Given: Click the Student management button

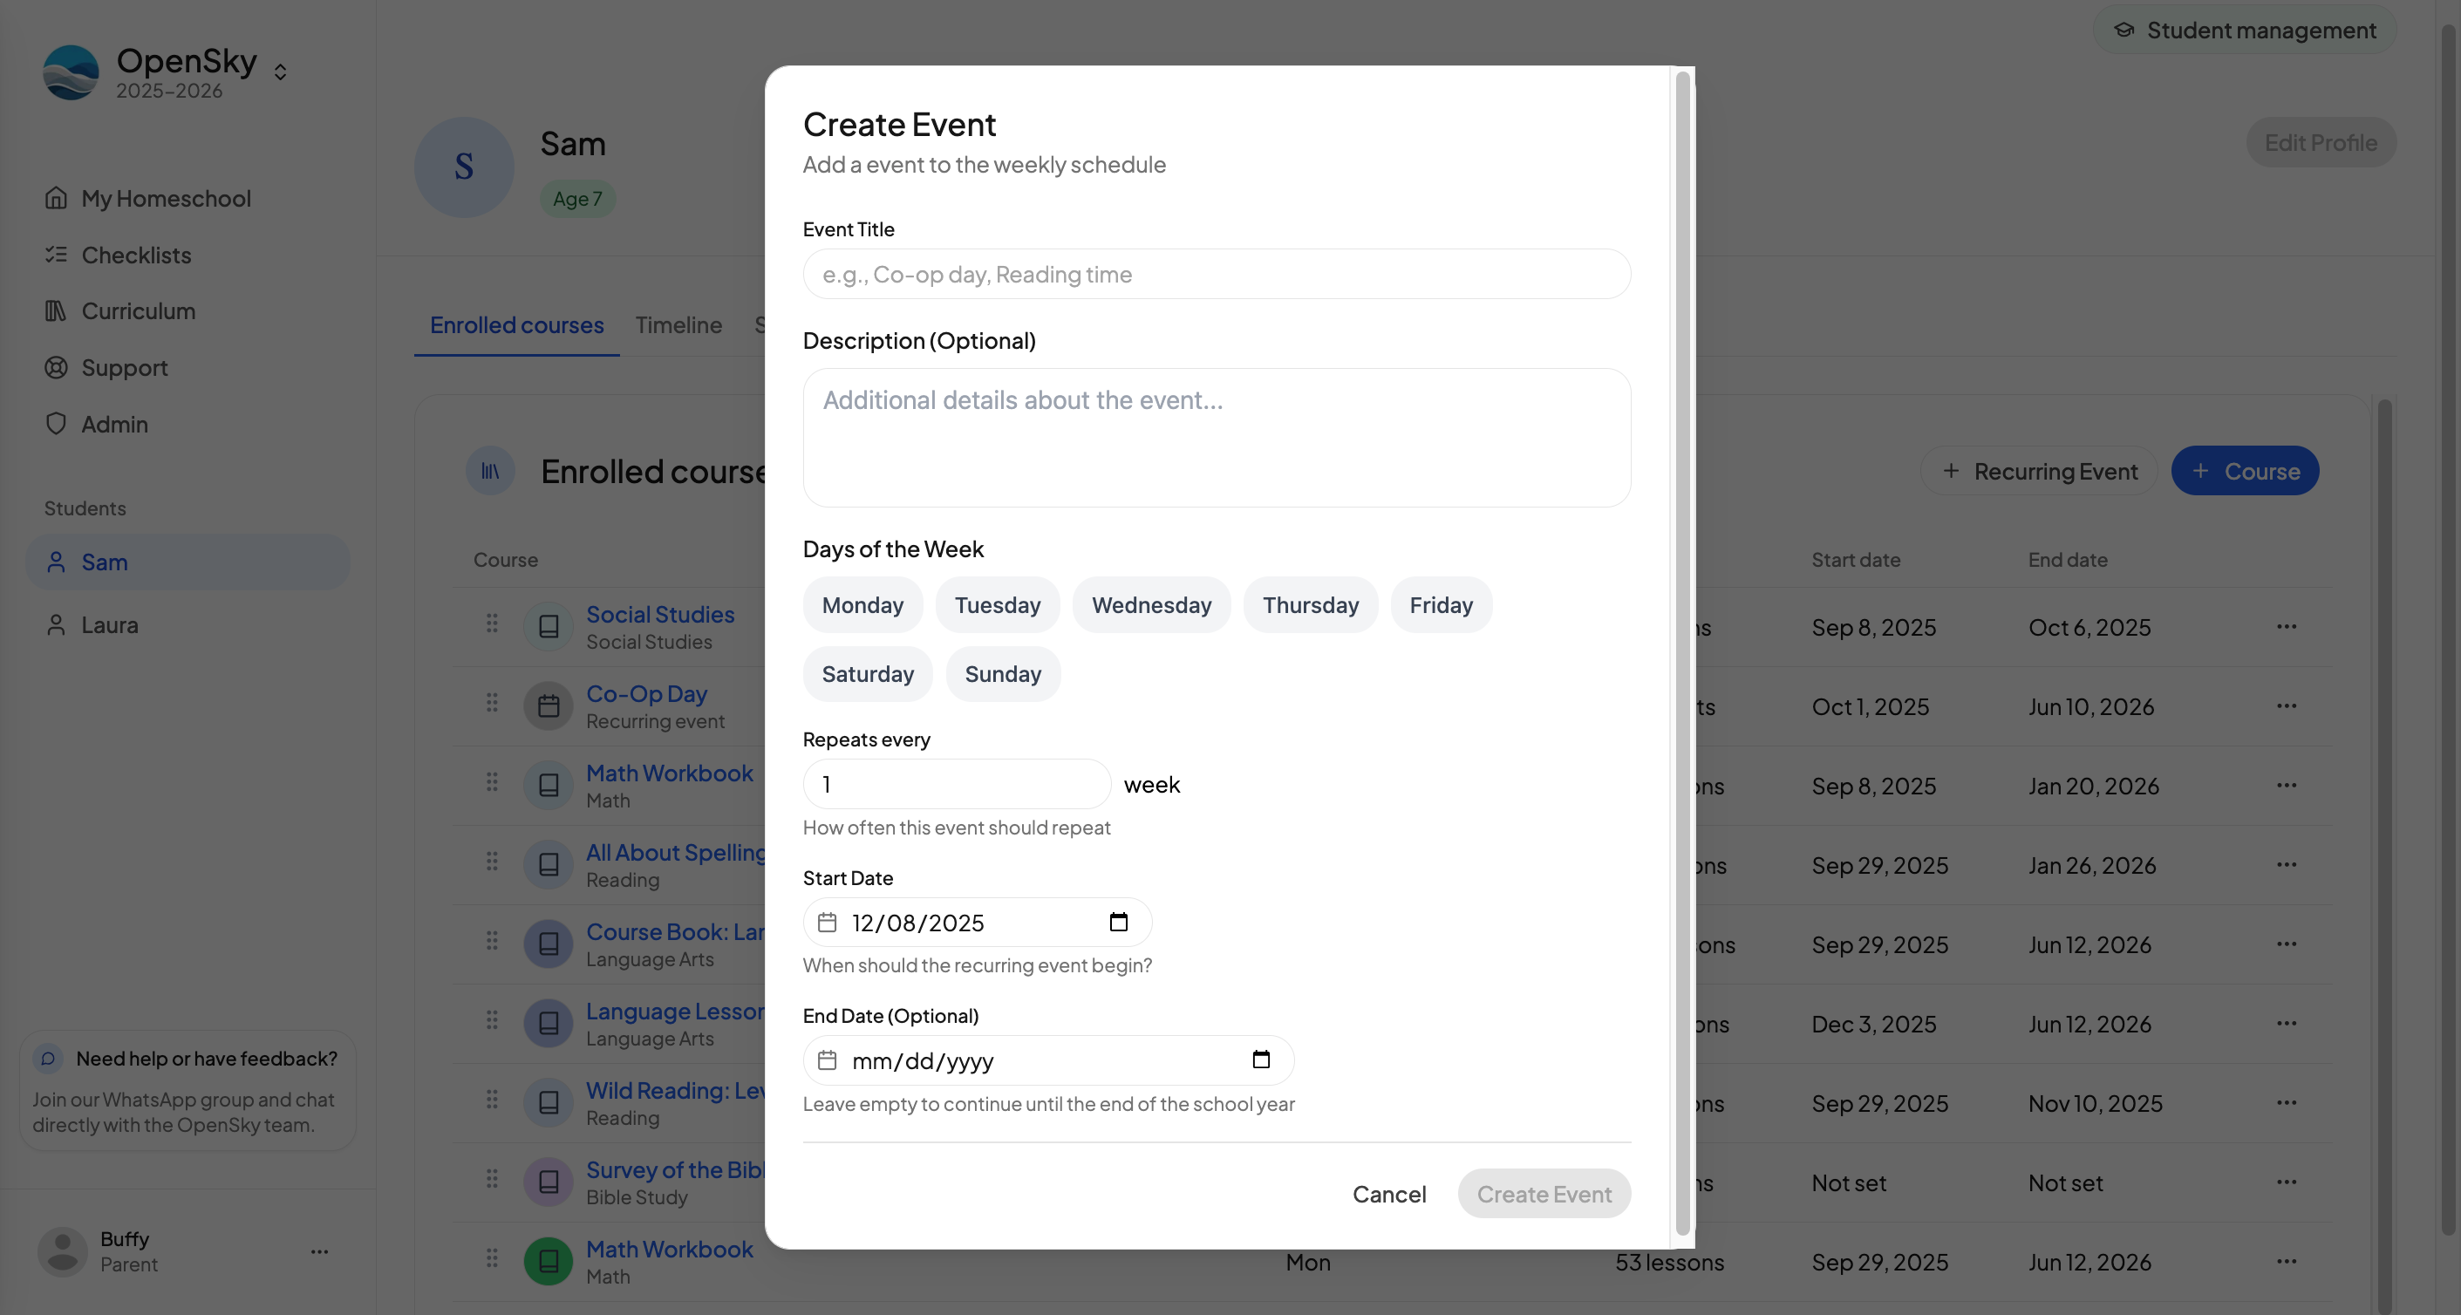Looking at the screenshot, I should click(x=2244, y=31).
